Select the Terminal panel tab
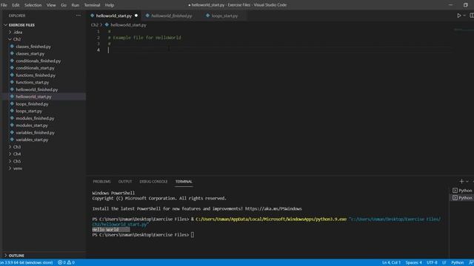Screen dimensions: 474x266 tap(184, 182)
